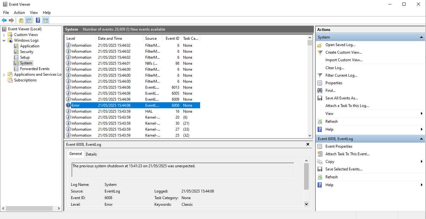Click the Information icon on the HAL row
Image resolution: width=426 pixels, height=219 pixels.
[68, 111]
